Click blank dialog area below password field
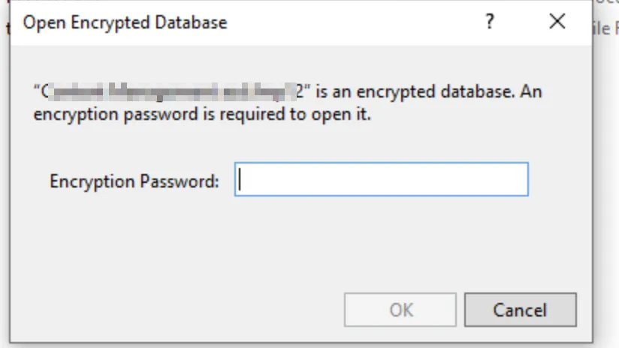This screenshot has width=619, height=348. pos(300,240)
